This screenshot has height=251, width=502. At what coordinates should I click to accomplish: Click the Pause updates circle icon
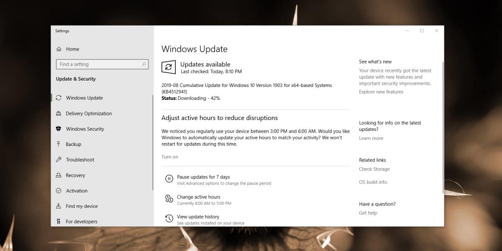(x=169, y=179)
